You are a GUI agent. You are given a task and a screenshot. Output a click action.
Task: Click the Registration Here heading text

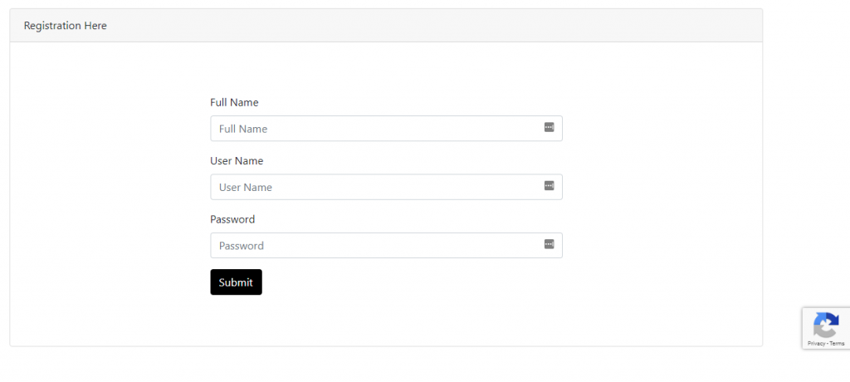point(66,26)
